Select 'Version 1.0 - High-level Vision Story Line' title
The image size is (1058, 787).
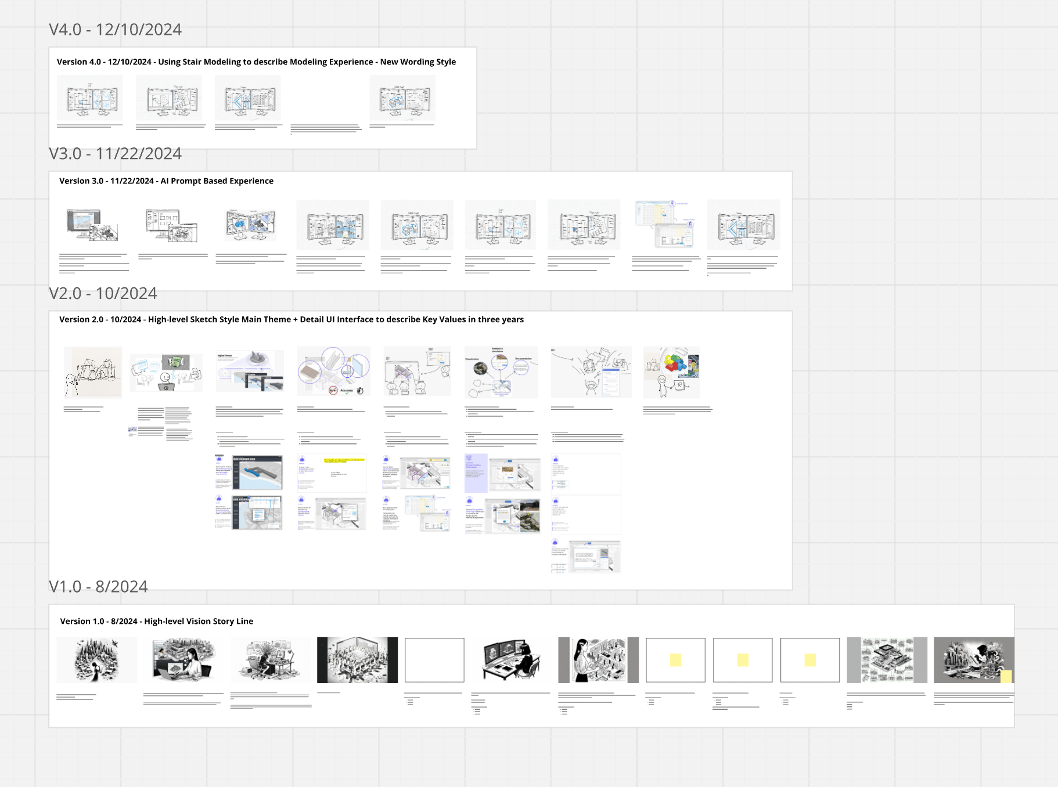click(157, 622)
